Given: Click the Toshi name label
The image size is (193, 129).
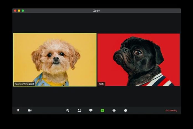Looking at the screenshot, I should pos(101,84).
